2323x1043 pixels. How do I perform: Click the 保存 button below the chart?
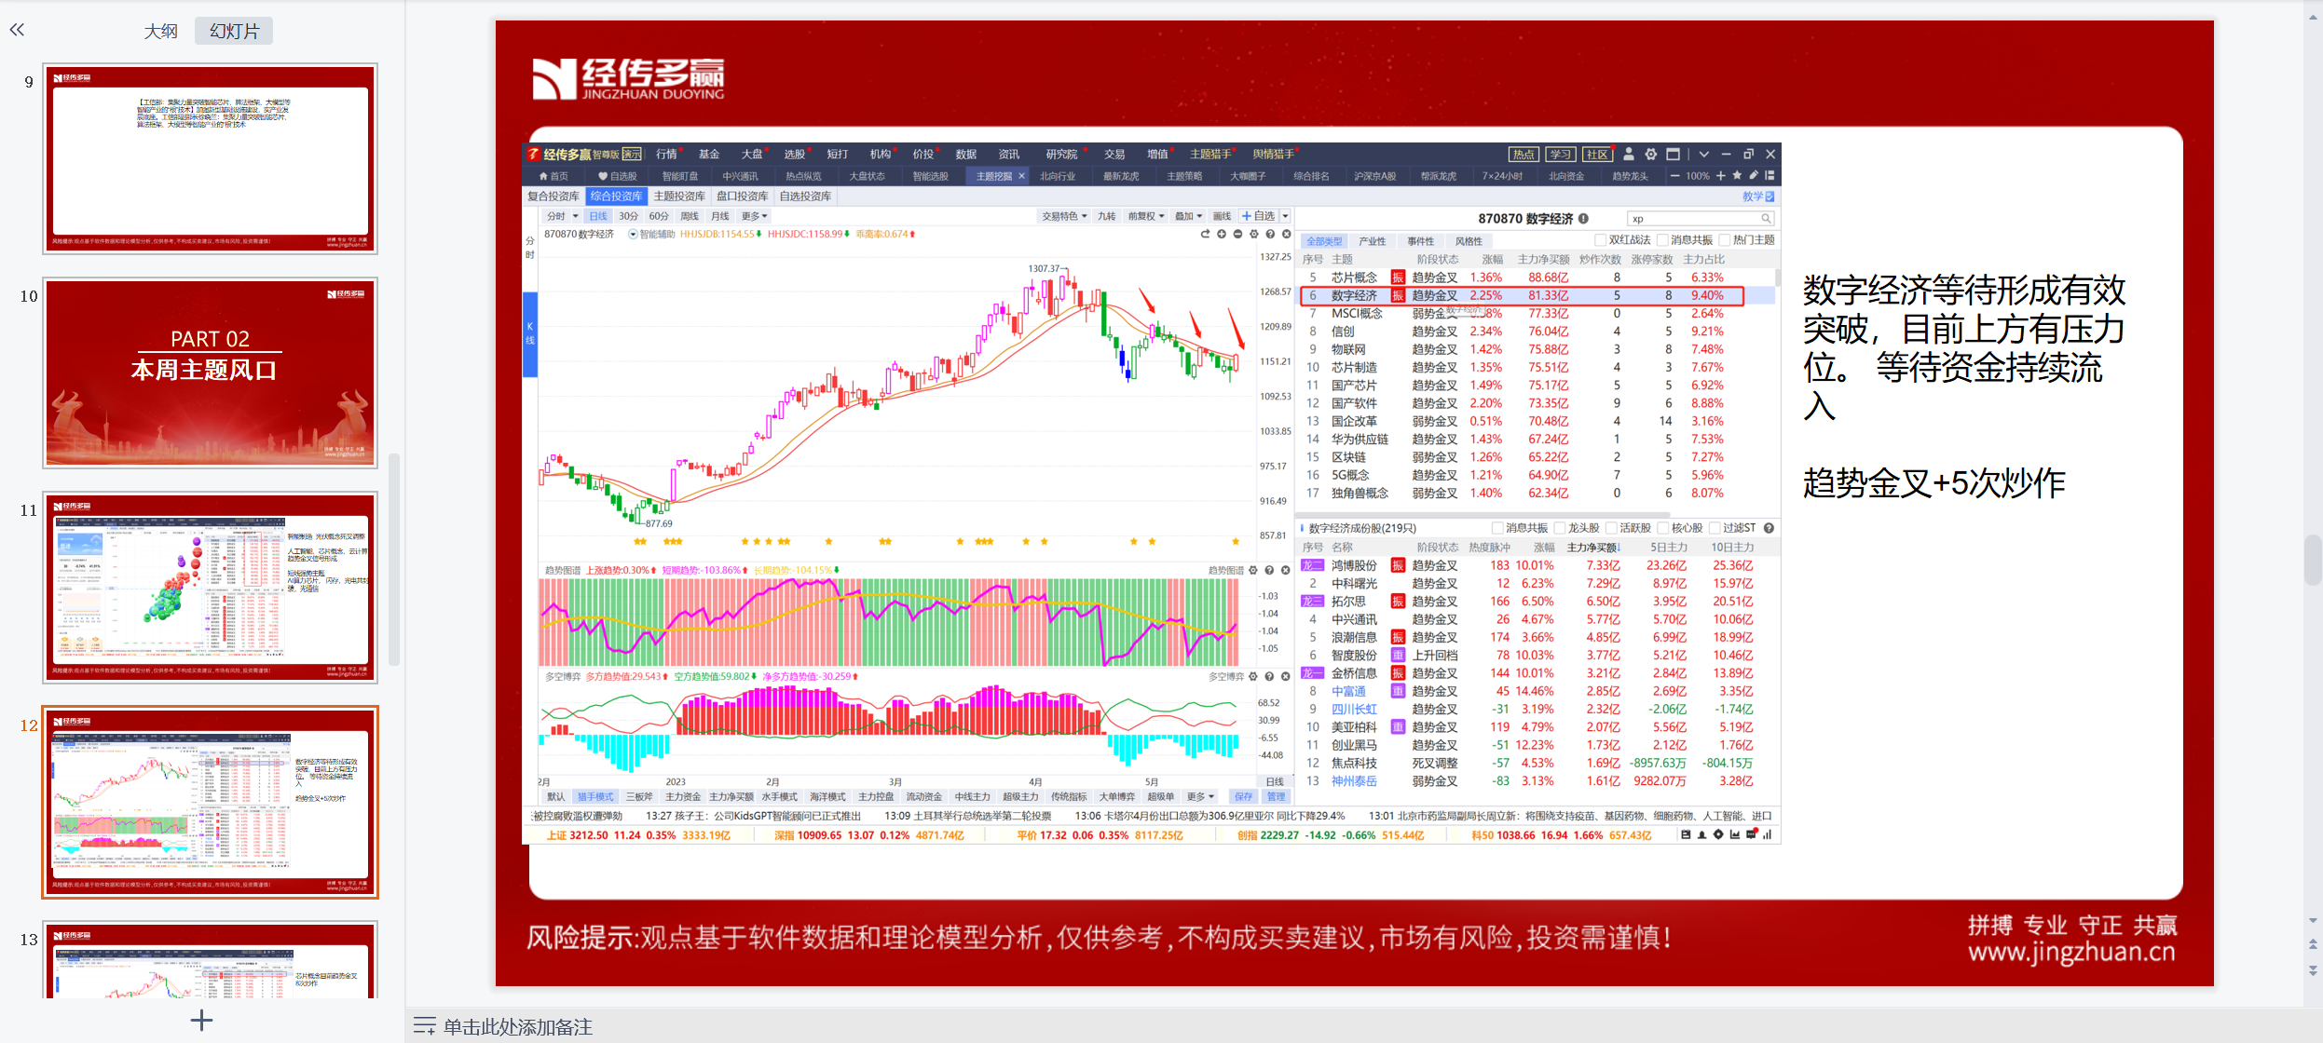(x=1244, y=797)
